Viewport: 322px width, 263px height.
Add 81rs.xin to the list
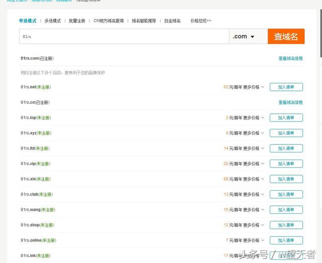286,179
